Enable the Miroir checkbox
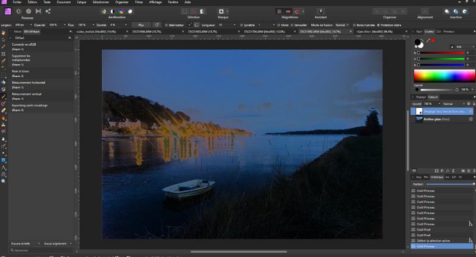Viewport: 476px width, 257px height. click(278, 25)
